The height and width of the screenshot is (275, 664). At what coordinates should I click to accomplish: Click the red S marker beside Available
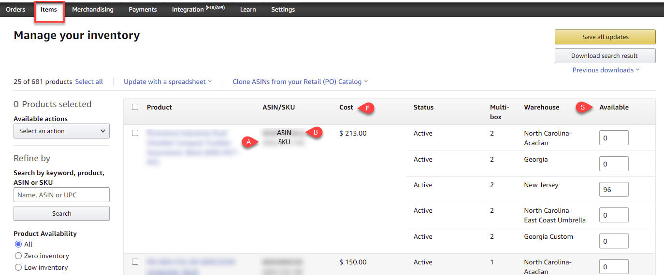[583, 108]
